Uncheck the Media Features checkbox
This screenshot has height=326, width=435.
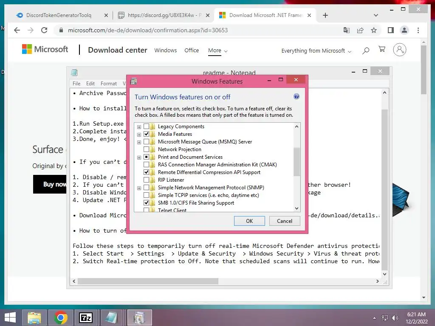point(146,134)
